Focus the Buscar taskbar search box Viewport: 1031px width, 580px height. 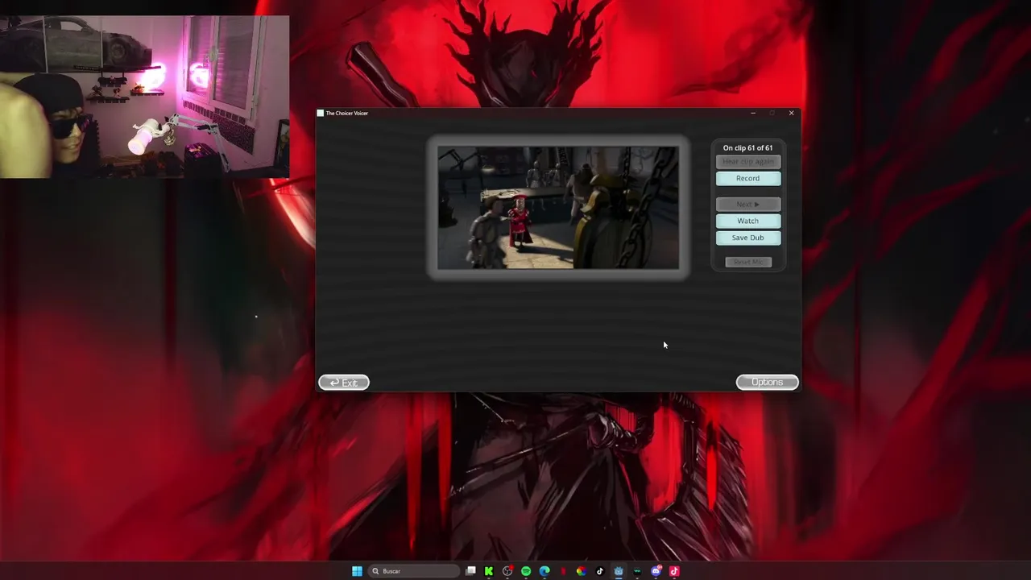point(414,571)
